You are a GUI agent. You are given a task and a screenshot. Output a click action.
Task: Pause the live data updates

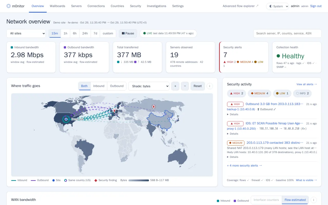tap(128, 33)
